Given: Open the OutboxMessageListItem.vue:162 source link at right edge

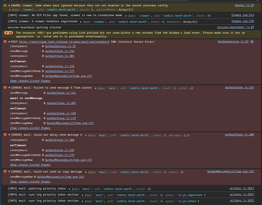Looking at the screenshot, I should (x=230, y=171).
